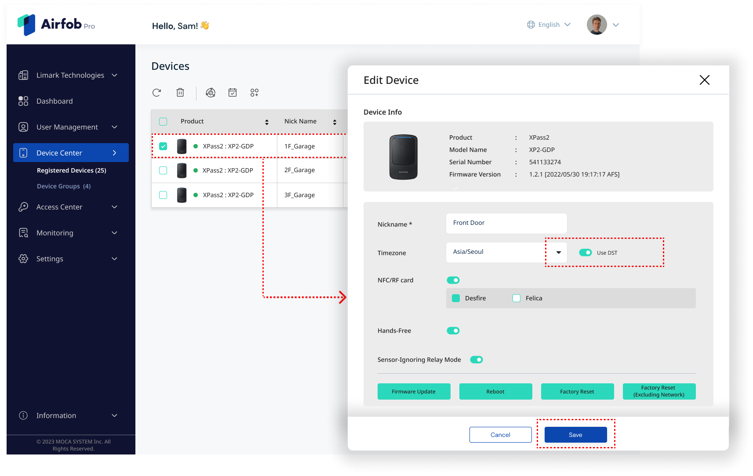Click the calendar check icon in toolbar
The height and width of the screenshot is (476, 753).
click(x=233, y=93)
